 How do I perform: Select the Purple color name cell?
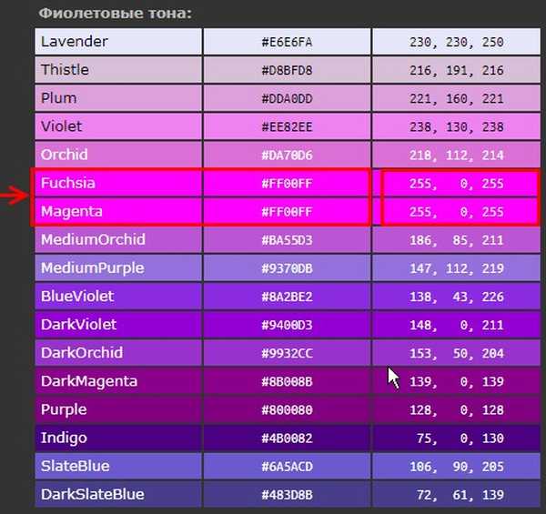click(x=118, y=409)
